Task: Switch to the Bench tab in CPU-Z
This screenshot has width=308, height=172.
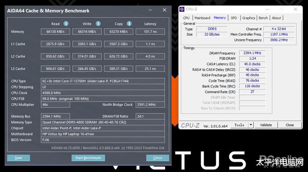Action: pyautogui.click(x=263, y=18)
